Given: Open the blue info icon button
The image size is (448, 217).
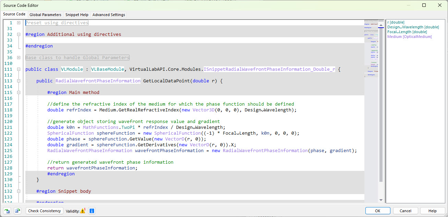Looking at the screenshot, I should pos(92,211).
